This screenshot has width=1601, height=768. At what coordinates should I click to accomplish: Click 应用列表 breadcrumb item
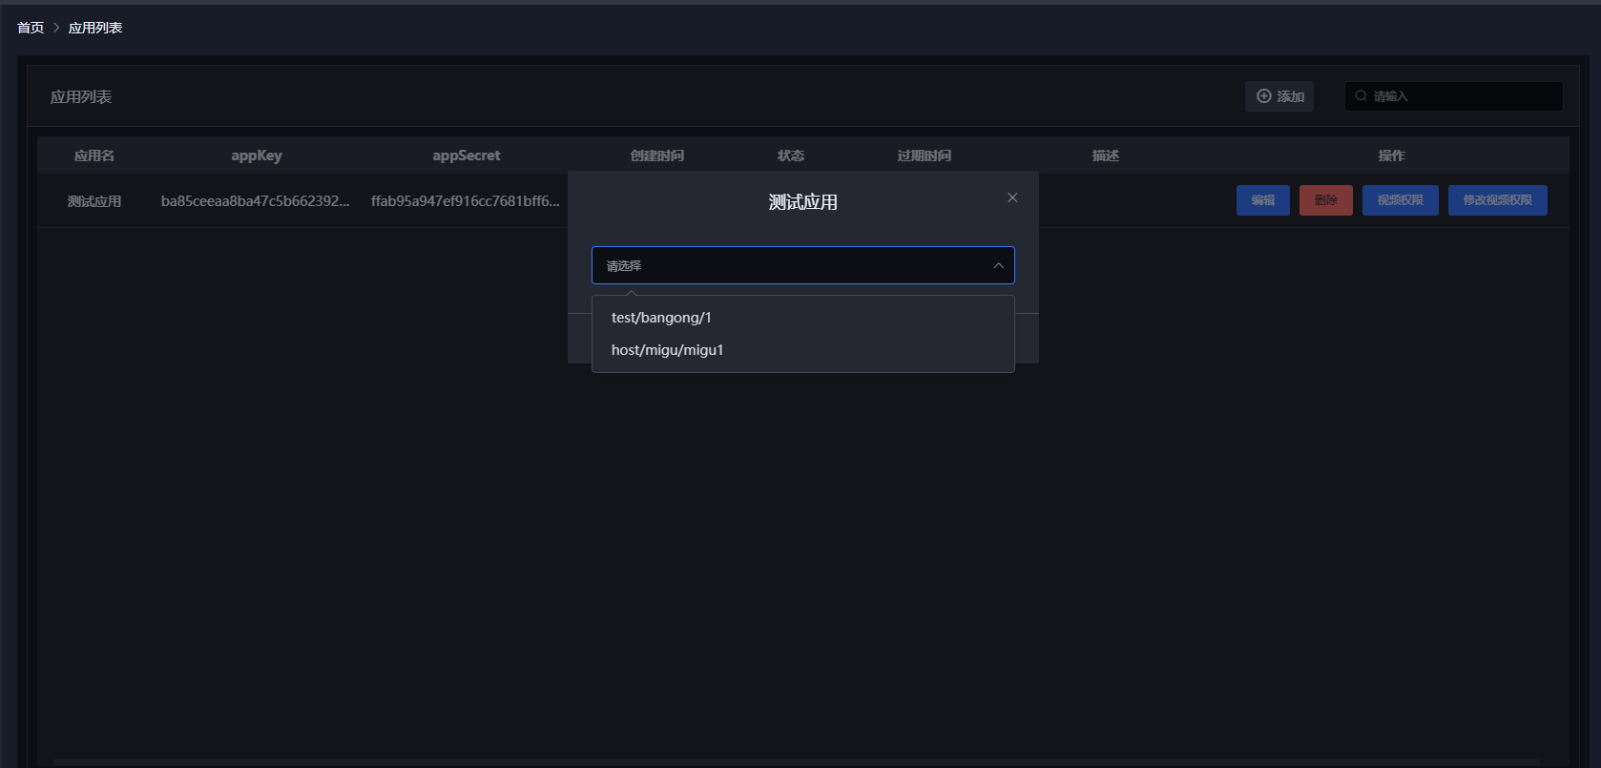coord(95,28)
